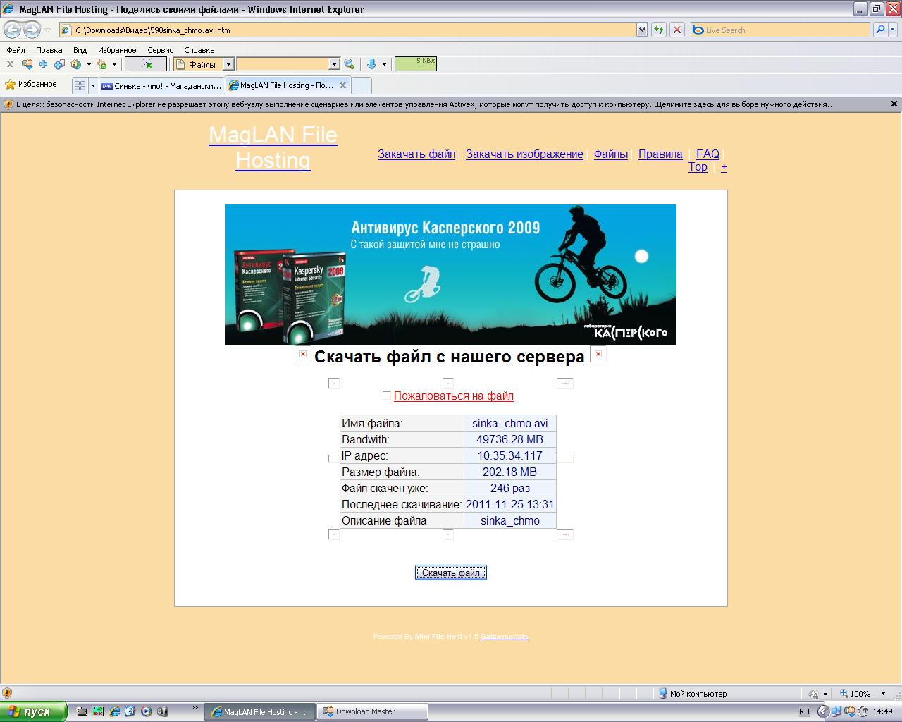Click the browser Back arrow button

(13, 30)
